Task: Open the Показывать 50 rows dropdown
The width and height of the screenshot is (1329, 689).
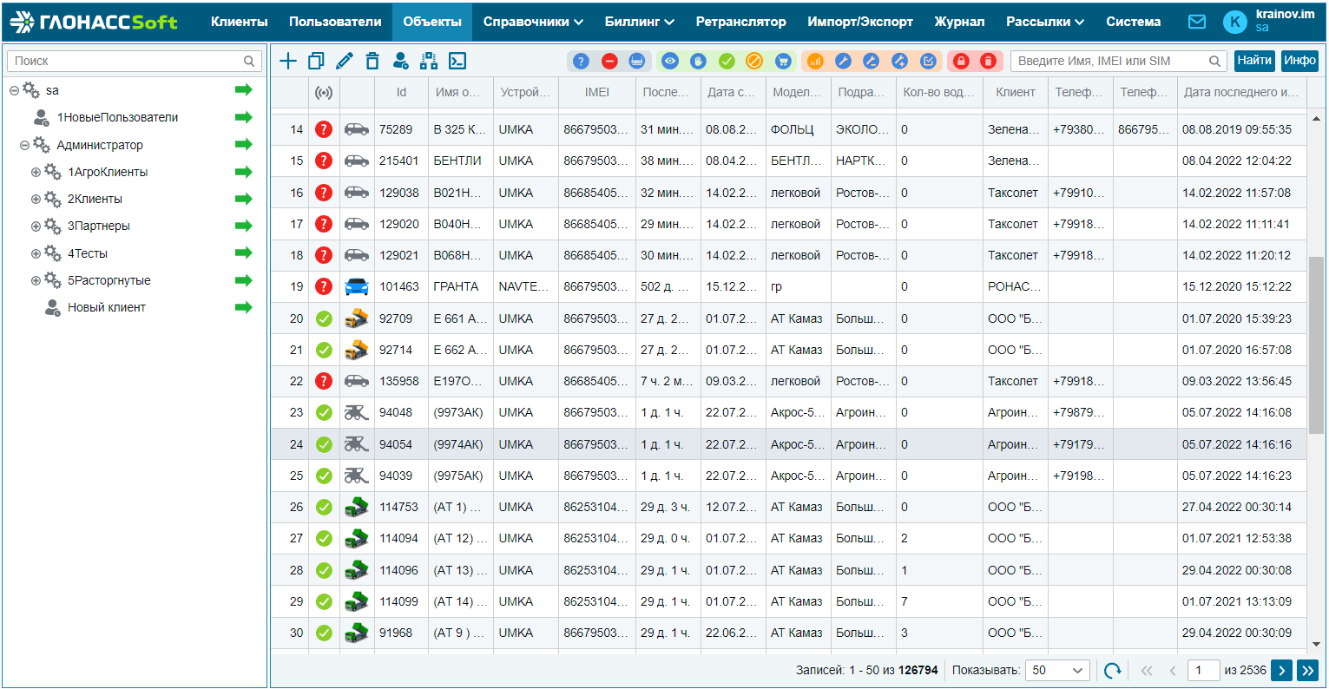Action: [1057, 670]
